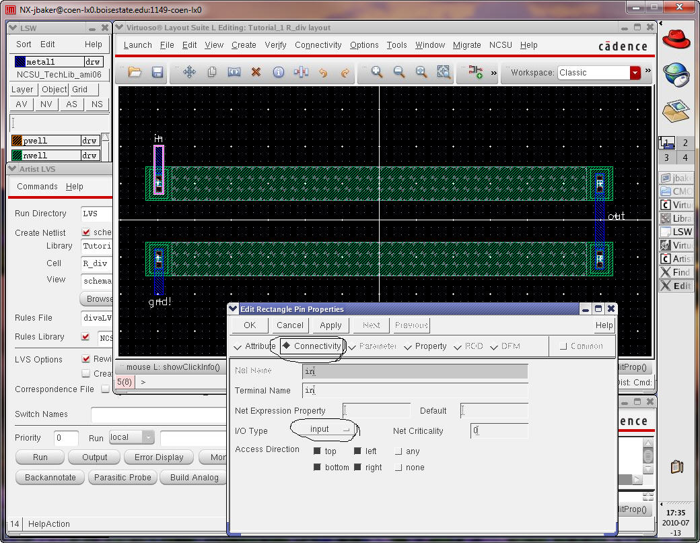Select the pwell layer color swatch

(x=17, y=141)
